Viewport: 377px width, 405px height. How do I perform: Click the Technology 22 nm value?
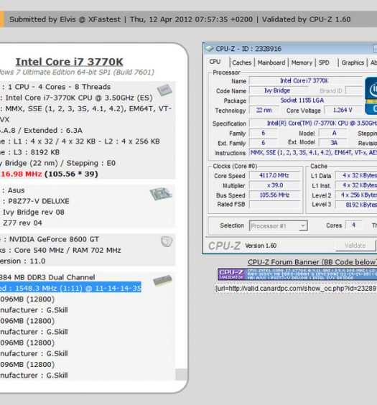click(264, 110)
